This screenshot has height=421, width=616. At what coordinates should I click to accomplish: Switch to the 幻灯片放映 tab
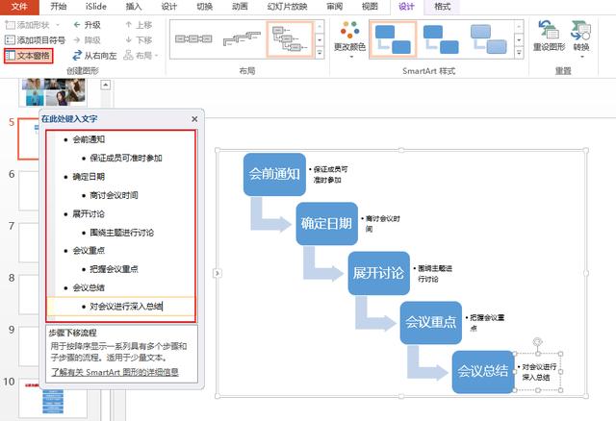287,7
